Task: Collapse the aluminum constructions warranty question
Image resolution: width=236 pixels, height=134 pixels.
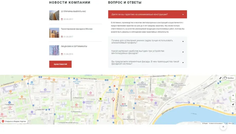Action: pyautogui.click(x=147, y=14)
